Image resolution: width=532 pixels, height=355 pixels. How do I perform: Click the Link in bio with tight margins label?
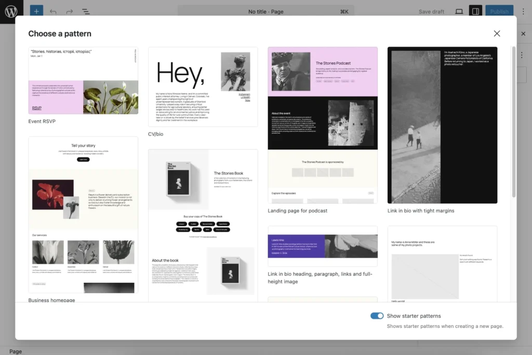click(421, 211)
